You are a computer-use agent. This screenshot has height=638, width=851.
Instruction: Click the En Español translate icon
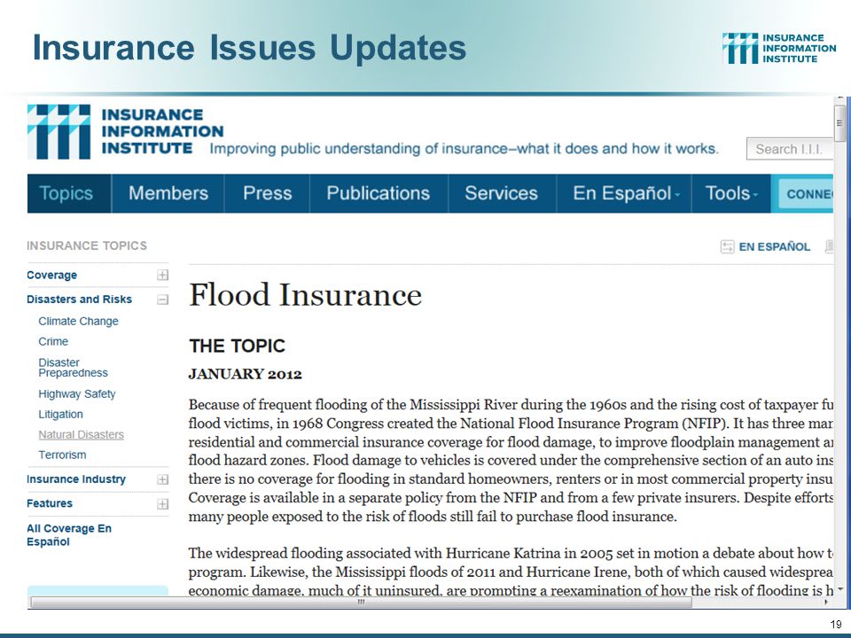point(727,247)
